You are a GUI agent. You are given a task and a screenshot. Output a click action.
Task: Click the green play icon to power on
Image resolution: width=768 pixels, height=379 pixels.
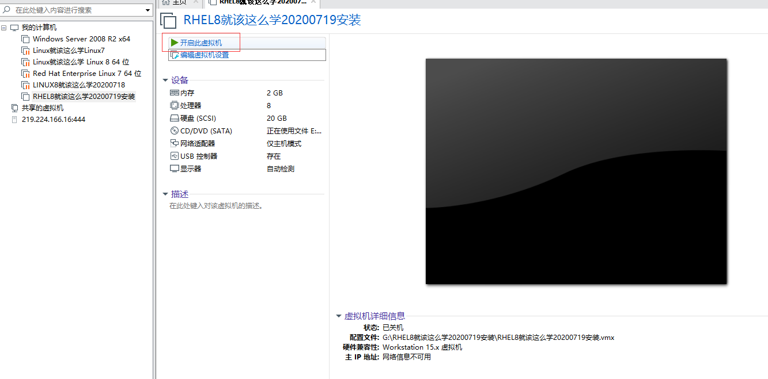coord(174,43)
